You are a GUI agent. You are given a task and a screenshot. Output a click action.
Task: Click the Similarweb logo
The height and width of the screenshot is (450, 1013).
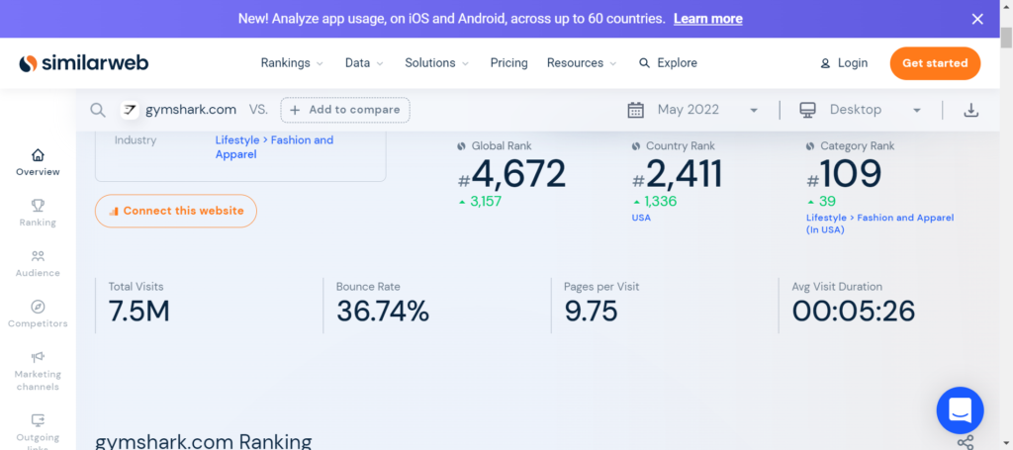coord(84,63)
